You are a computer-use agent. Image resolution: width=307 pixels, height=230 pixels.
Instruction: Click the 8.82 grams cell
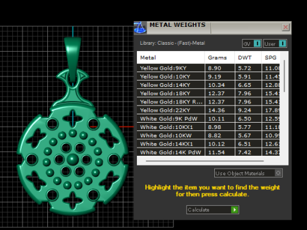point(219,135)
